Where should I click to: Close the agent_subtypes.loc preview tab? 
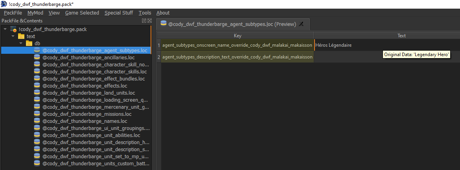coord(301,24)
